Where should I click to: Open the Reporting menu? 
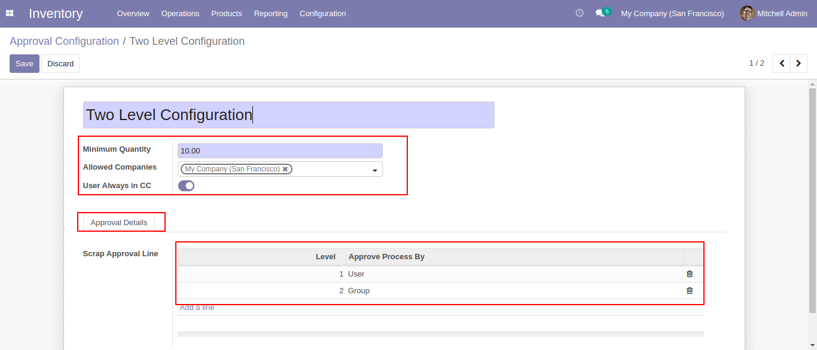tap(271, 13)
